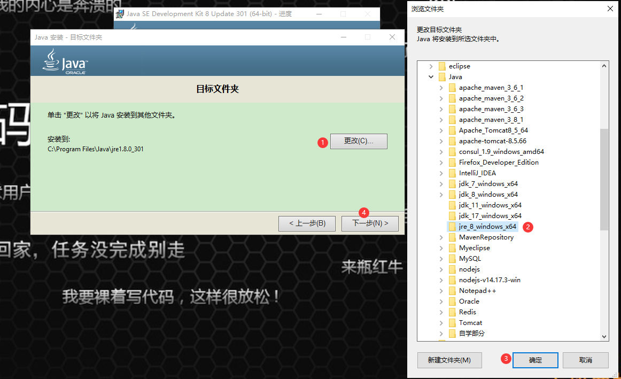The height and width of the screenshot is (379, 621).
Task: Click apache_maven_3_6_3 folder icon
Action: point(452,109)
